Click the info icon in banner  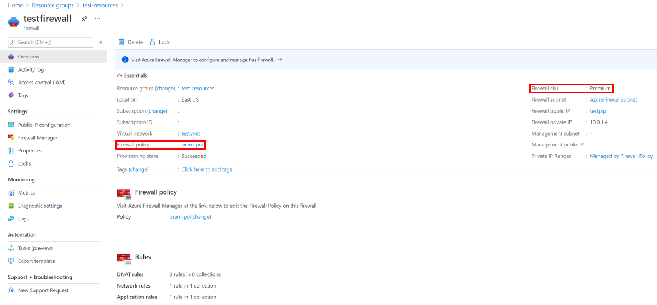[125, 60]
